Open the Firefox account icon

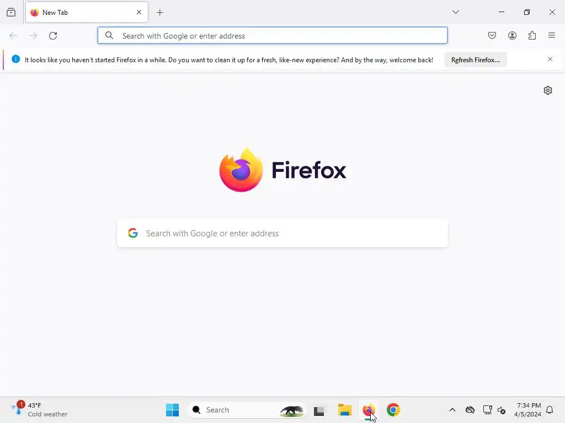pos(512,35)
